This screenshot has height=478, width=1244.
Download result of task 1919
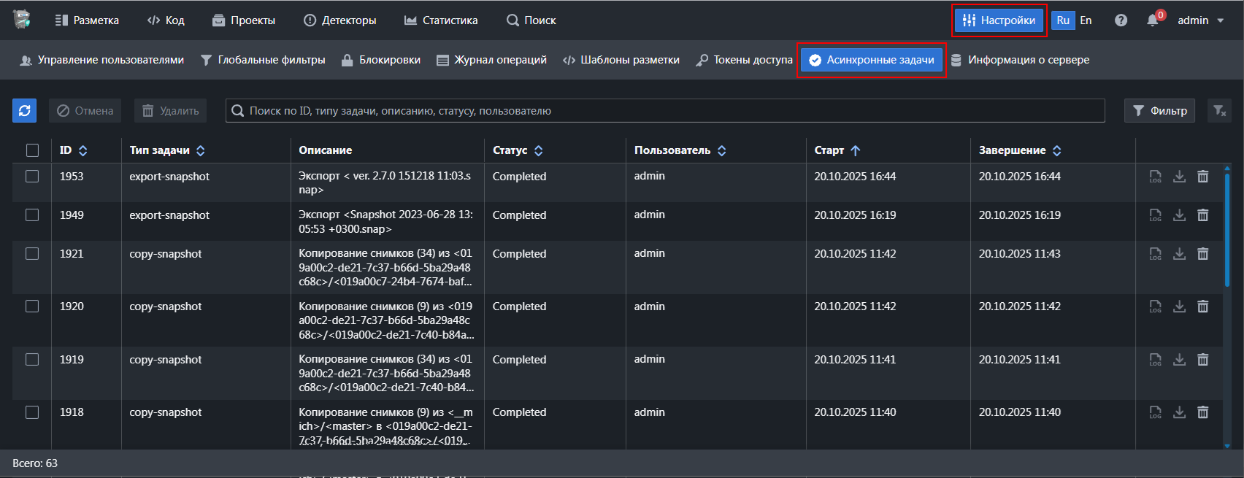(x=1179, y=360)
